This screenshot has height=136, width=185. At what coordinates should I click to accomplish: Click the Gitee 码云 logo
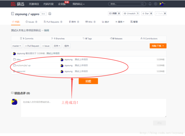tap(17, 4)
